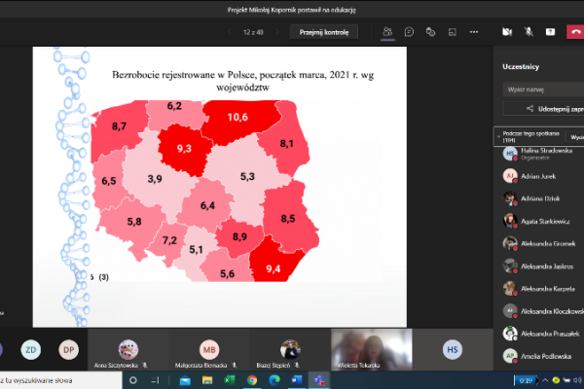
Task: Open the meeting chat icon
Action: coord(410,31)
